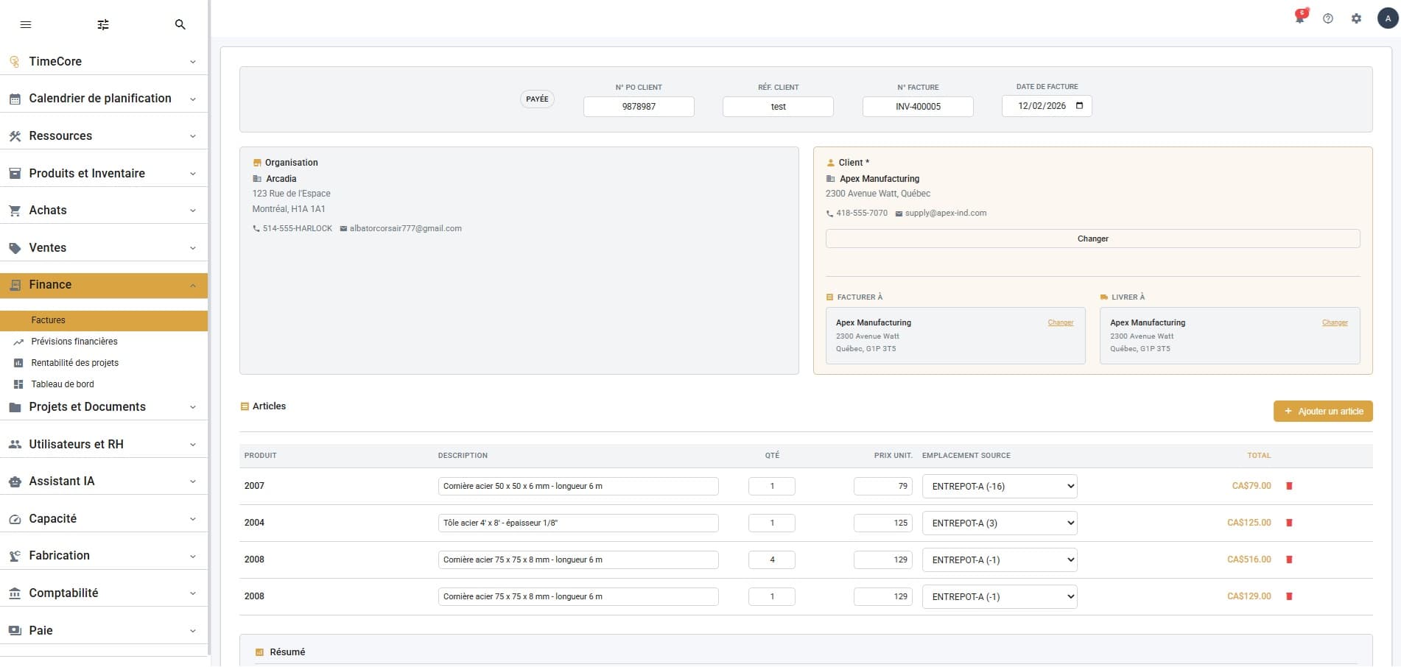Screen dimensions: 1401x667
Task: Click the N° PO client field
Action: click(x=639, y=107)
